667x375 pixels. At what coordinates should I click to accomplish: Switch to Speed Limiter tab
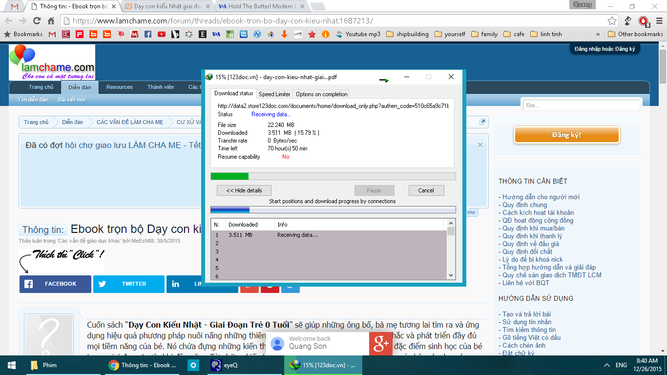(274, 94)
